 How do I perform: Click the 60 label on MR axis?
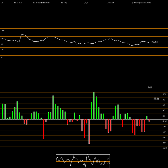click(x=164, y=105)
